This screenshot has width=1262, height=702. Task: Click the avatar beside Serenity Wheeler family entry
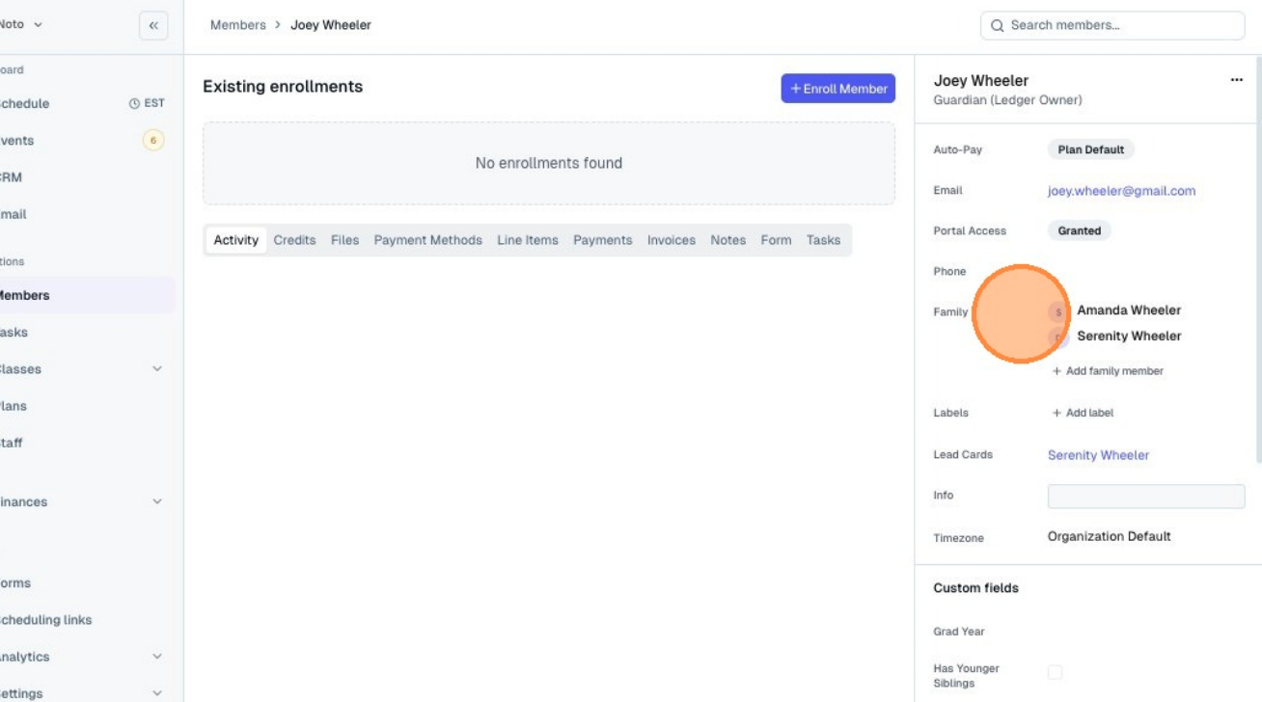[x=1058, y=337]
